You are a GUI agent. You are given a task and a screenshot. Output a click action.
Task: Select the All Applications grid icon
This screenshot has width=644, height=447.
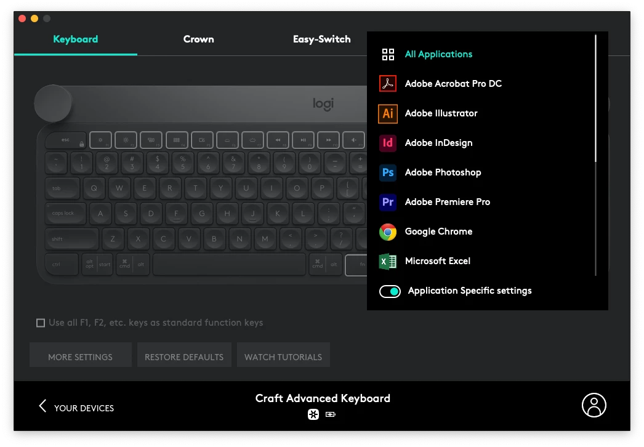pos(388,54)
